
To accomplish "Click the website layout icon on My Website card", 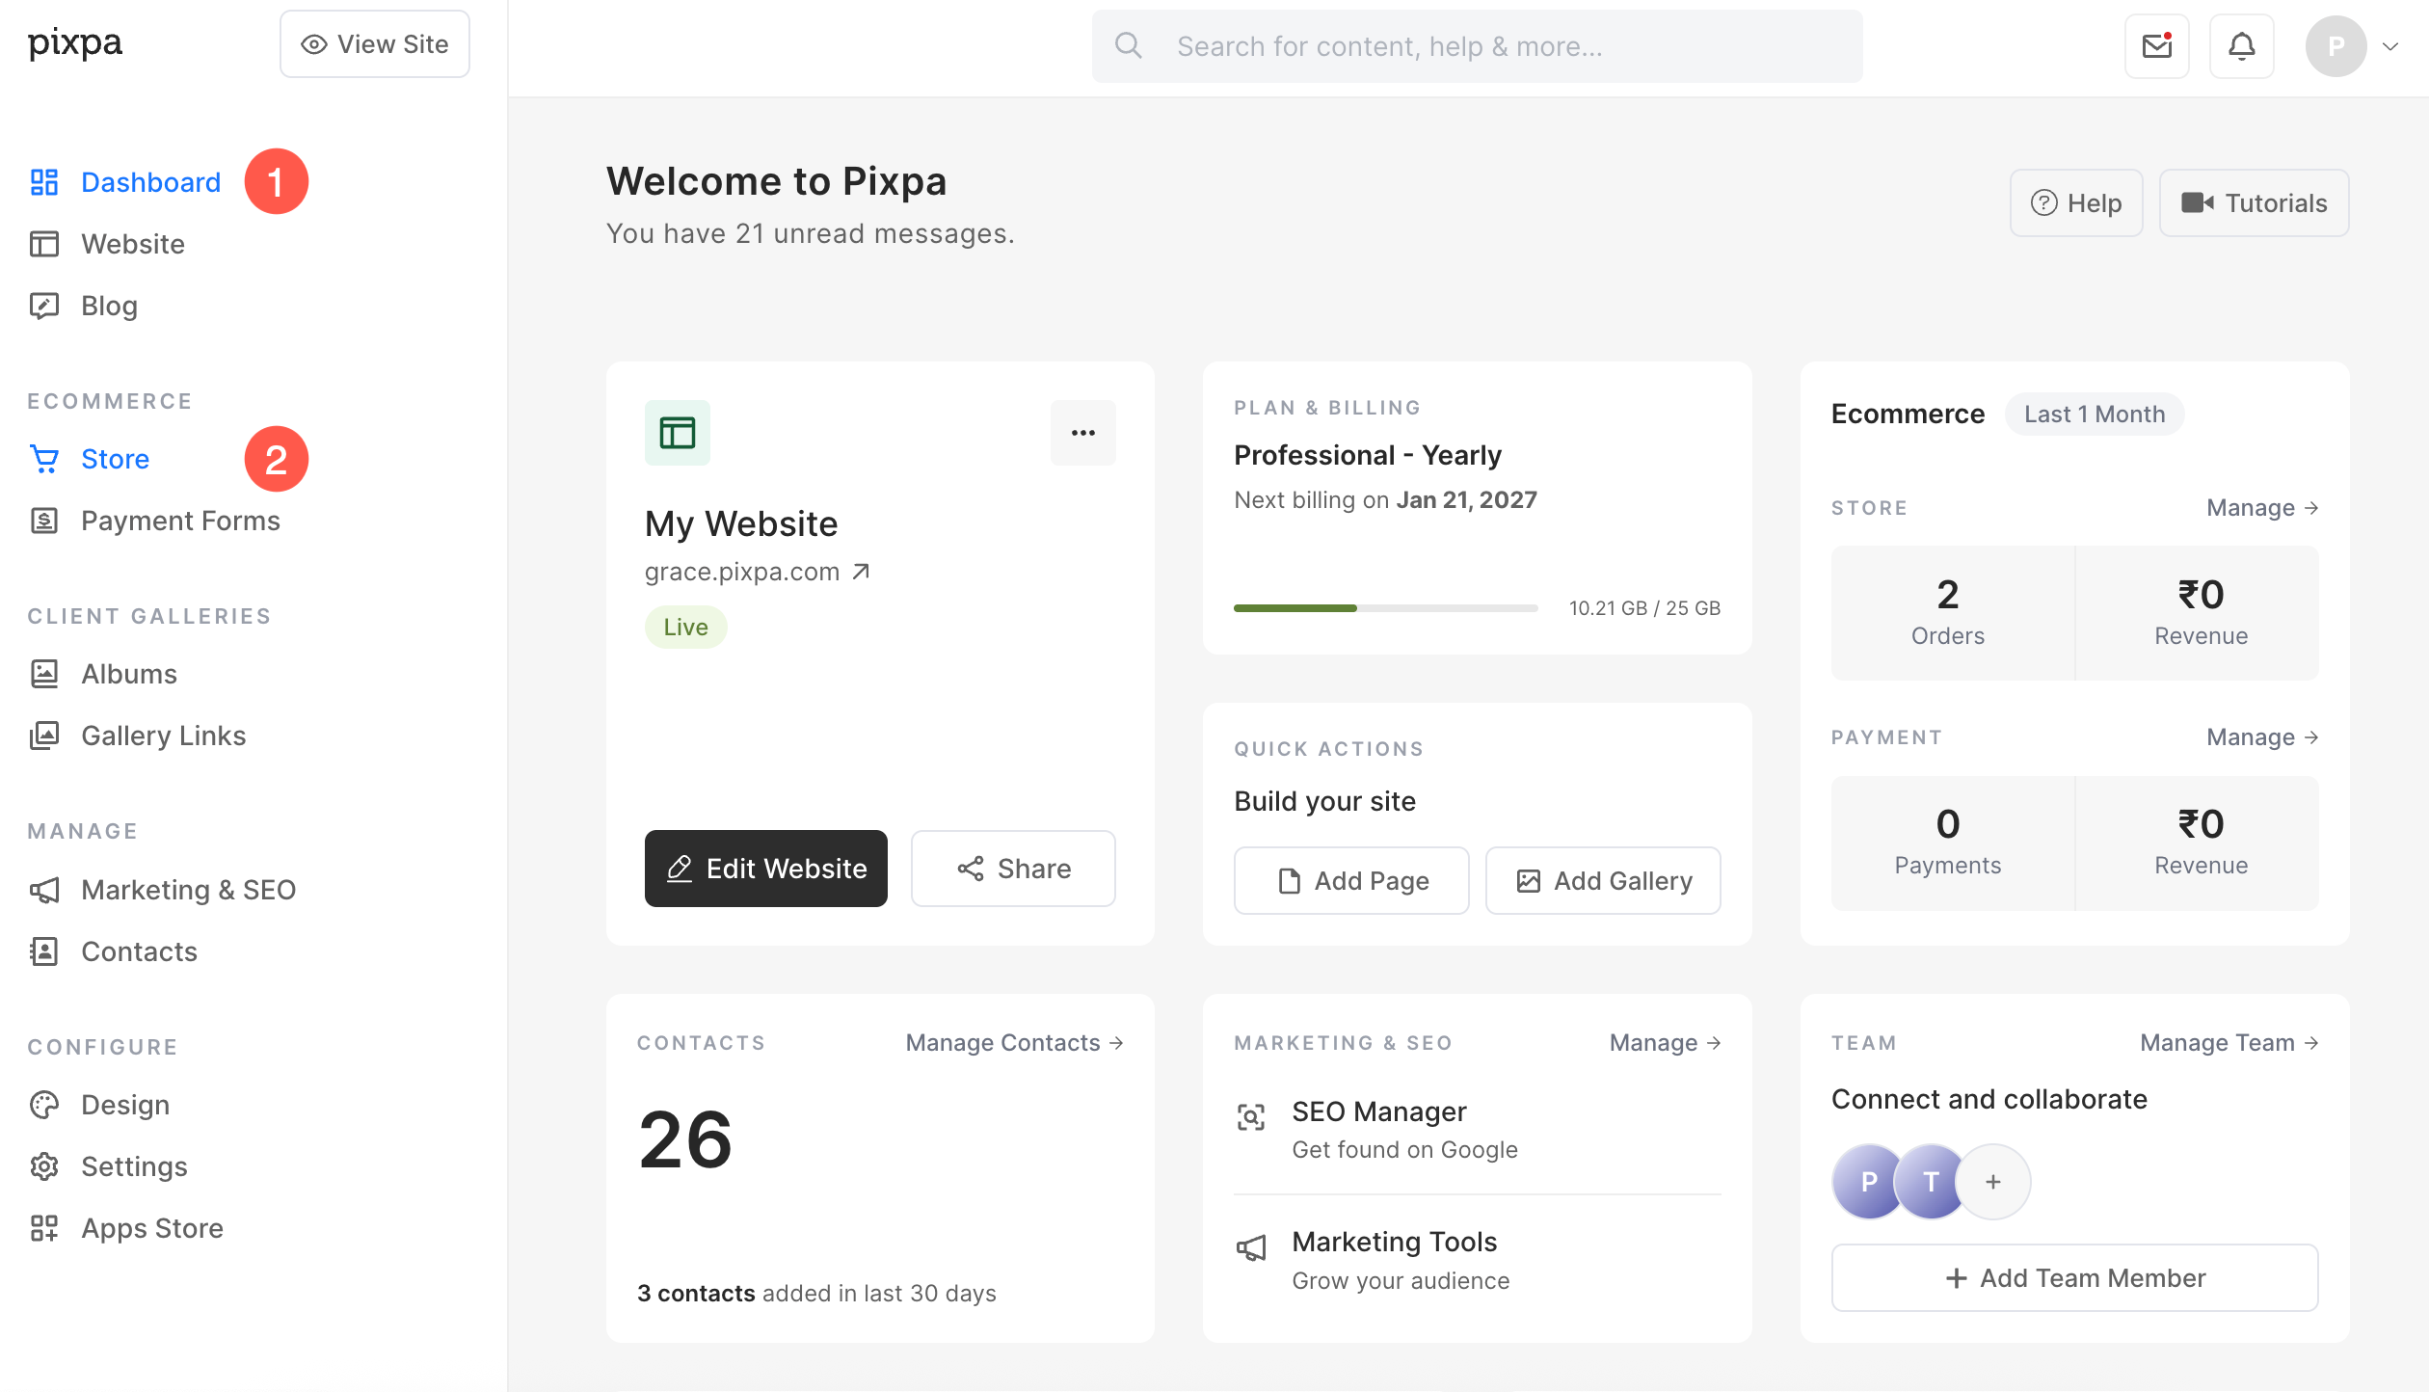I will [x=677, y=433].
